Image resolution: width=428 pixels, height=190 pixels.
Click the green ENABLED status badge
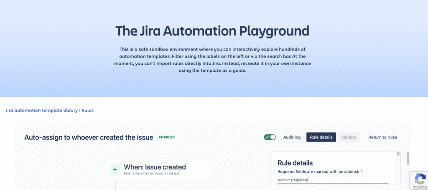(167, 137)
